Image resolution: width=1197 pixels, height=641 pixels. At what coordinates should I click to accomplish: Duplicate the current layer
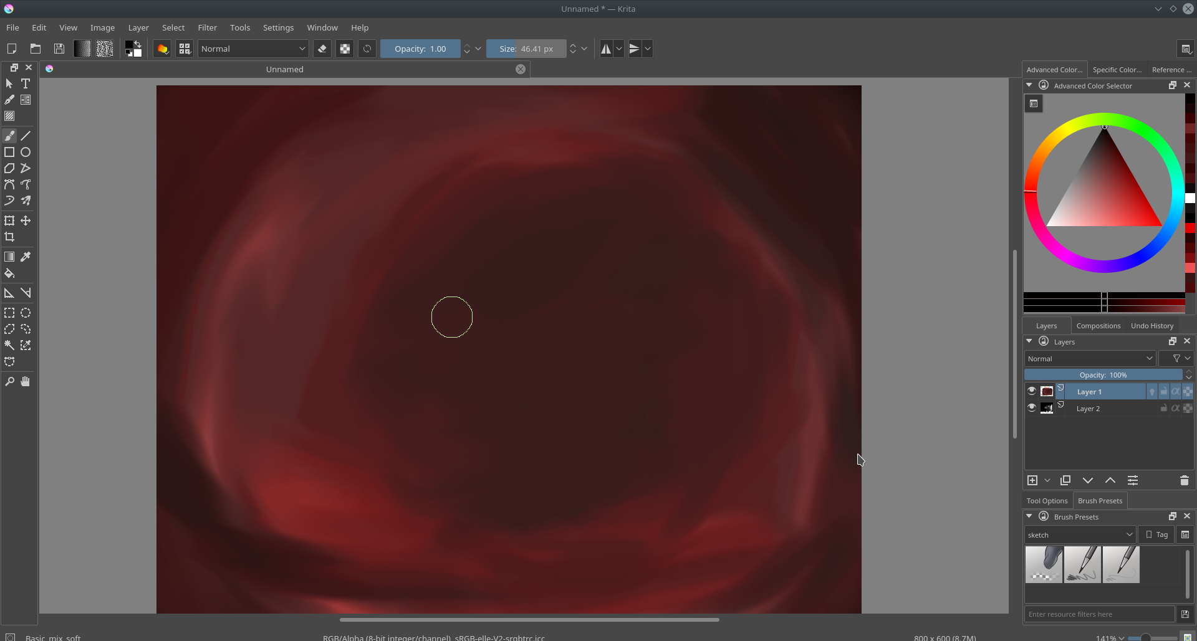click(x=1065, y=480)
